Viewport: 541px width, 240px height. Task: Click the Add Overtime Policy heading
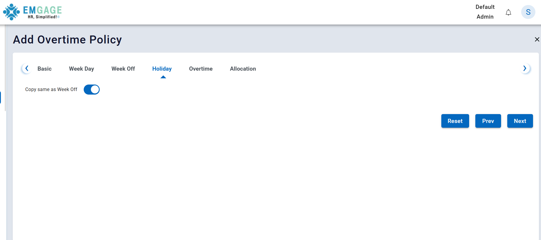click(67, 40)
